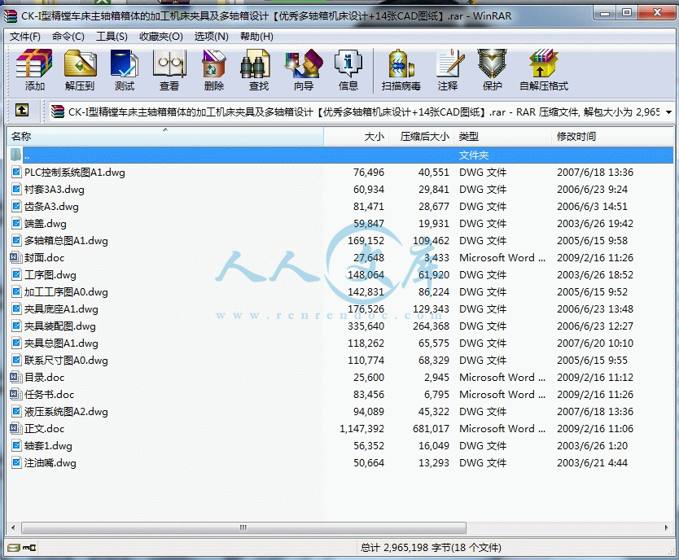Sort by Size (大小) column header

(357, 137)
